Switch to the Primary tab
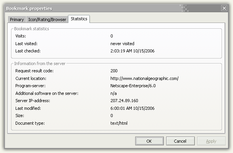233x153 pixels. pos(17,20)
